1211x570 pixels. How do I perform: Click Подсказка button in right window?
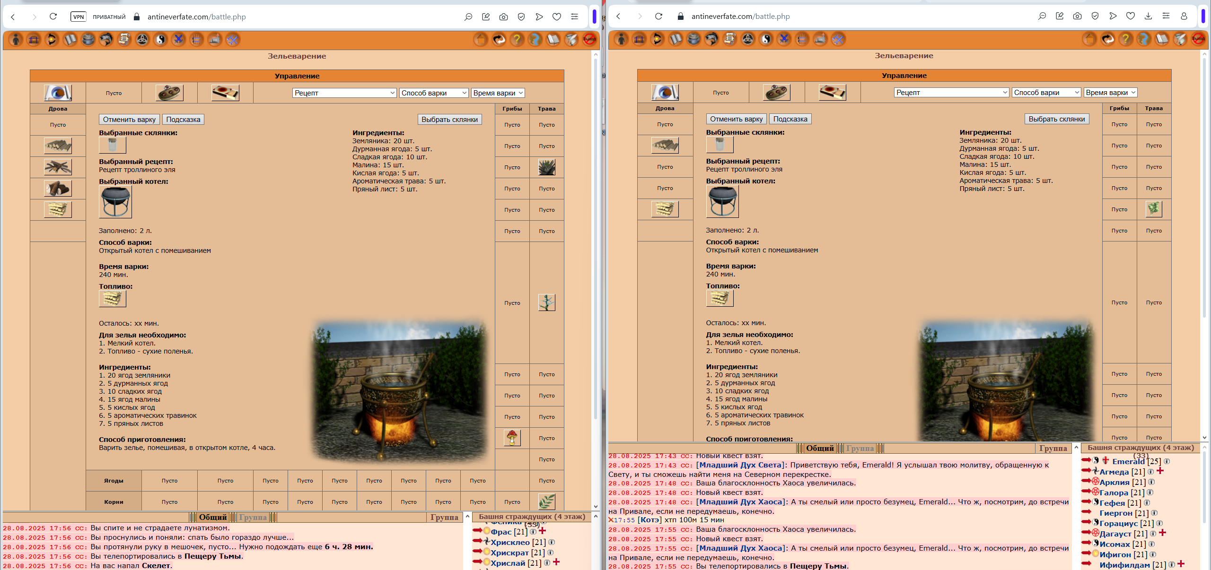[x=790, y=119]
